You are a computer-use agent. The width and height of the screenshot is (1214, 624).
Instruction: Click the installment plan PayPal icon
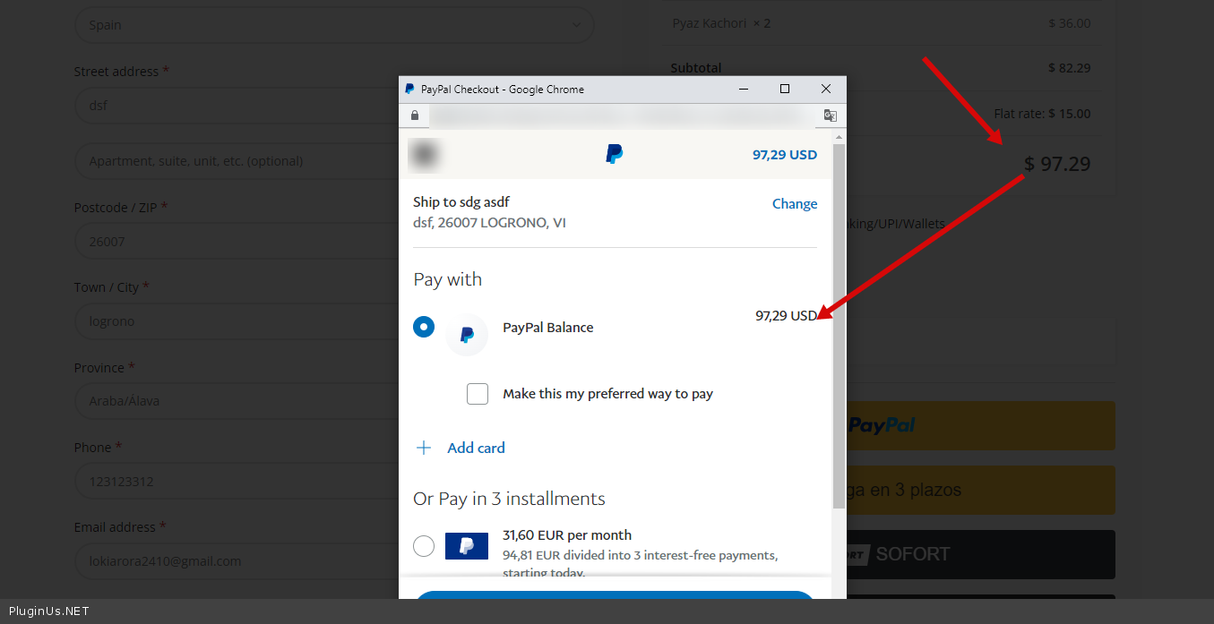point(467,545)
